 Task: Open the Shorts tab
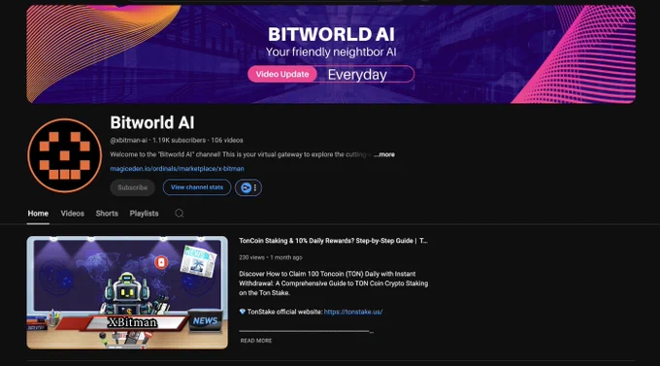[107, 214]
